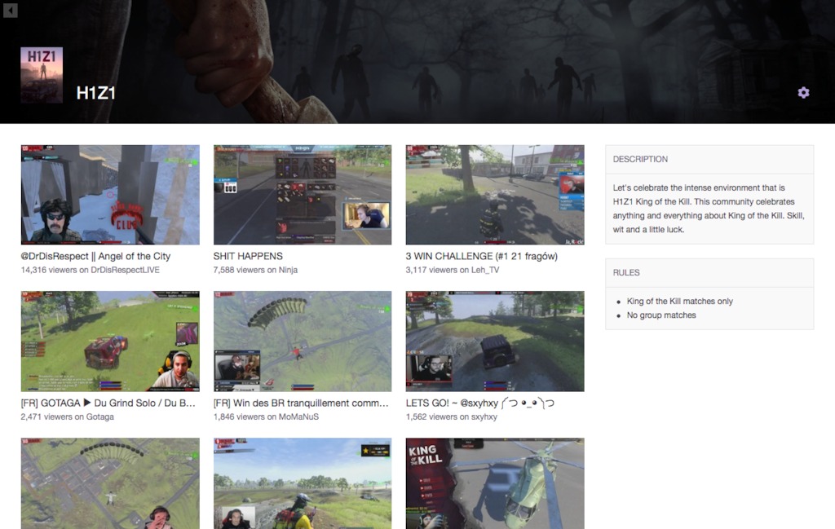Open the GOTAGA Du Grind Solo thumbnail
The width and height of the screenshot is (835, 529).
[110, 342]
